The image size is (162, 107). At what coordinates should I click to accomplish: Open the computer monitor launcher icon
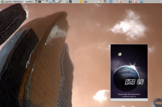(54, 2)
